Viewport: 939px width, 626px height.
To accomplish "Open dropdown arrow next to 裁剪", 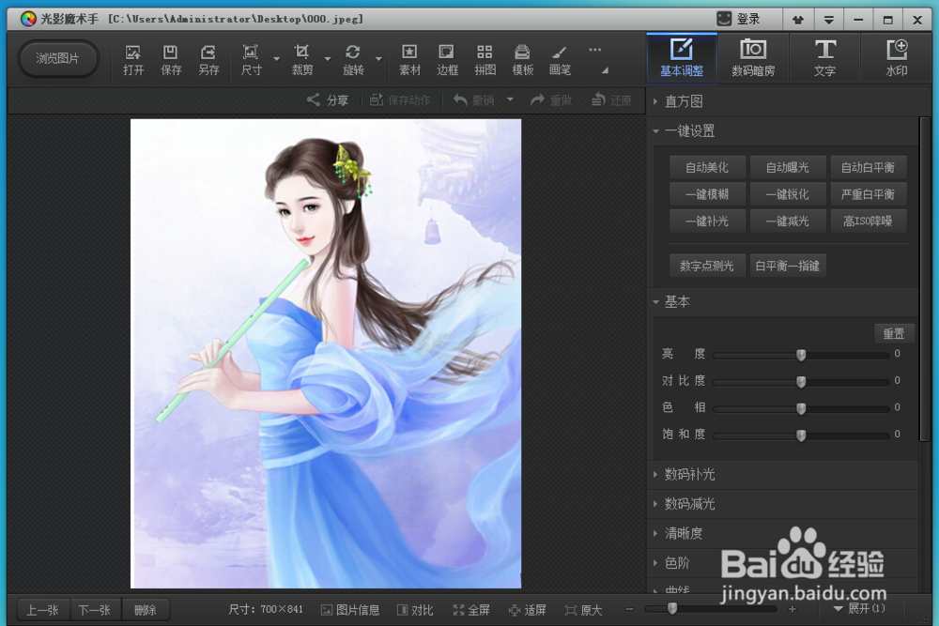I will 328,58.
